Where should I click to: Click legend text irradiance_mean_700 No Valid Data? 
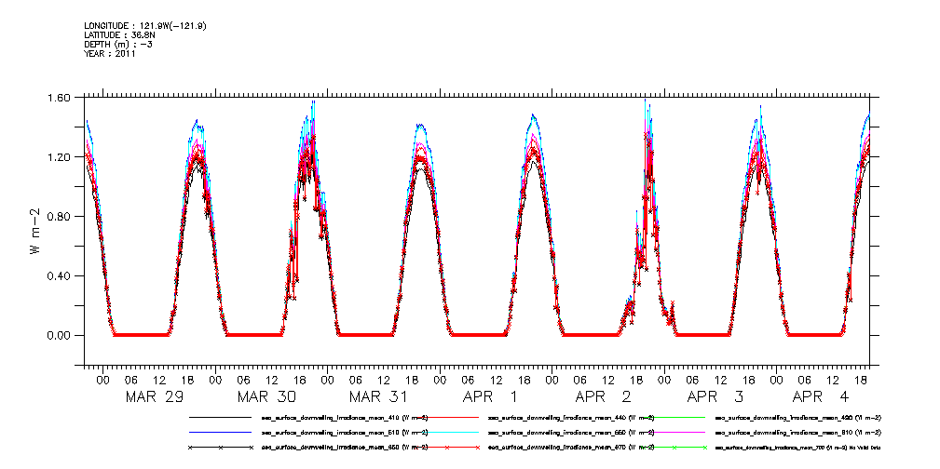798,448
